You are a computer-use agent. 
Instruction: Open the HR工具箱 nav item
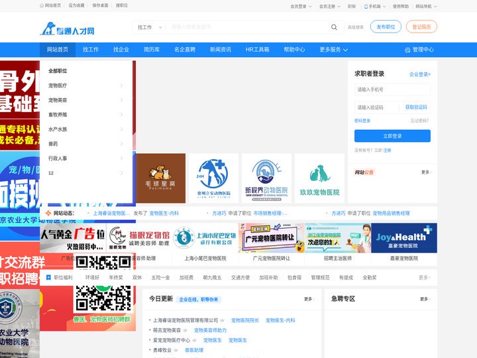pyautogui.click(x=257, y=50)
